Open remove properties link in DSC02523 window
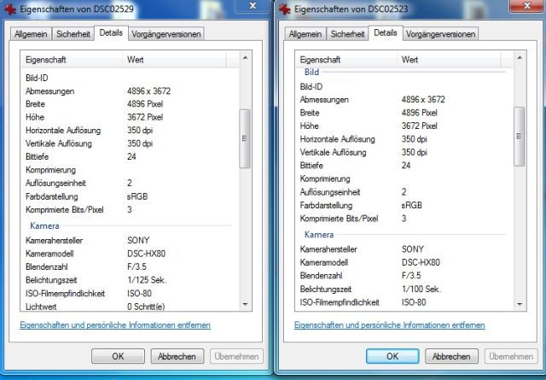The height and width of the screenshot is (380, 546). click(x=390, y=324)
